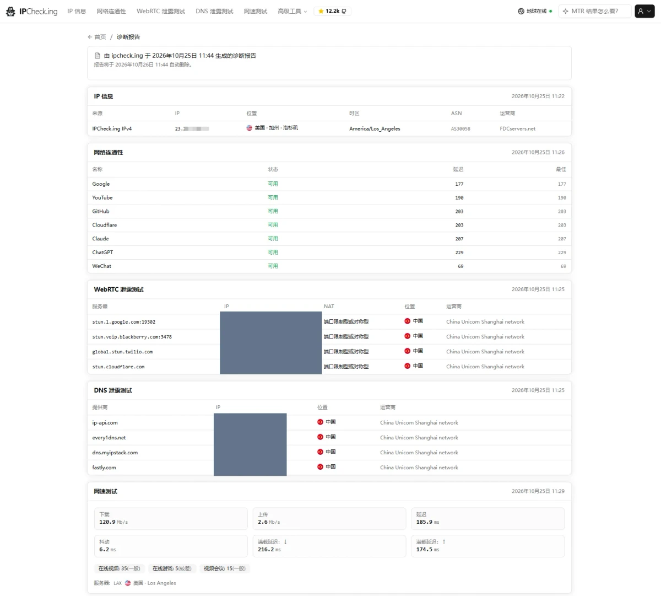Click global.stun.twilio.com server entry

pos(122,352)
